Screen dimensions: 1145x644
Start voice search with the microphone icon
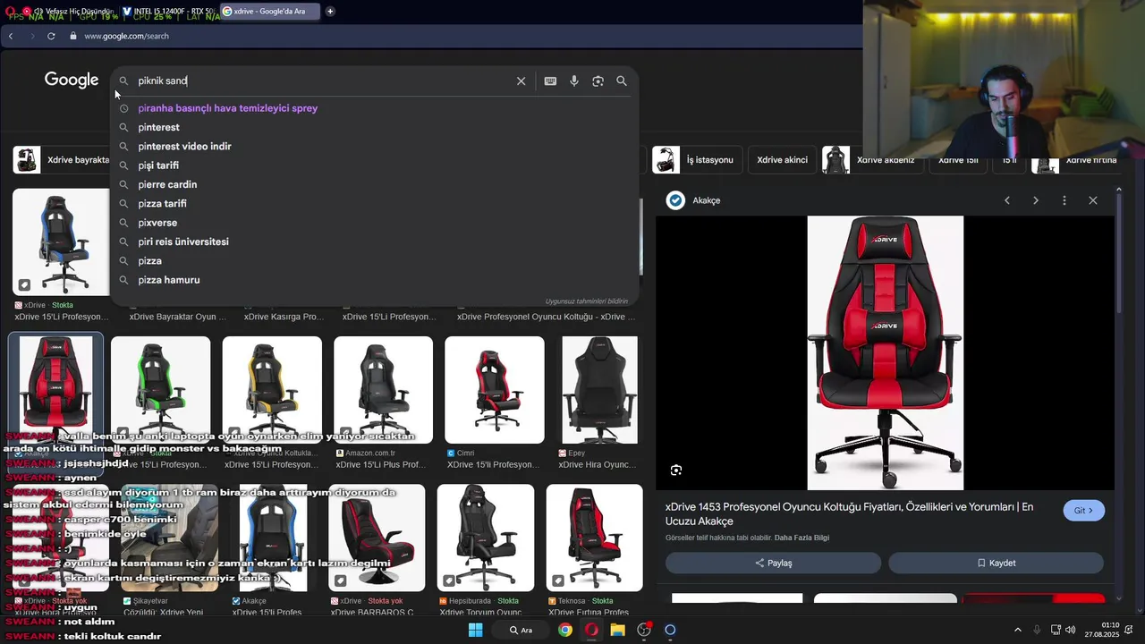click(574, 80)
